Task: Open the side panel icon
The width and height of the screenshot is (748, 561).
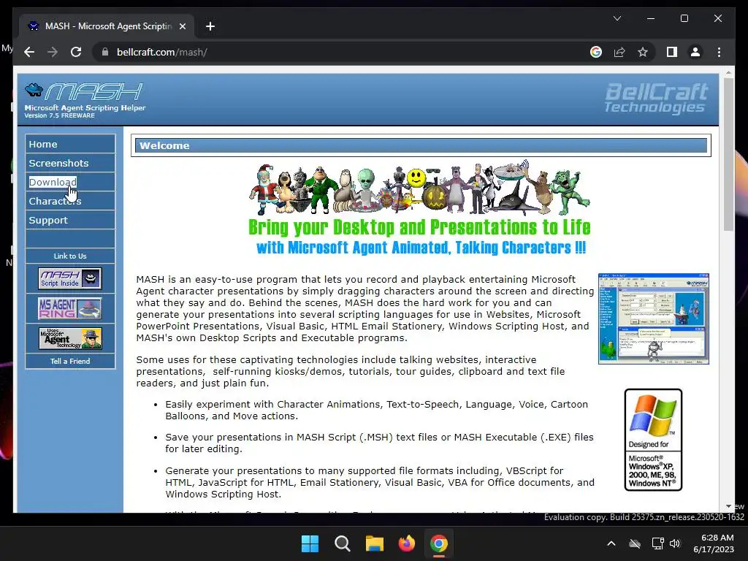Action: [x=672, y=52]
